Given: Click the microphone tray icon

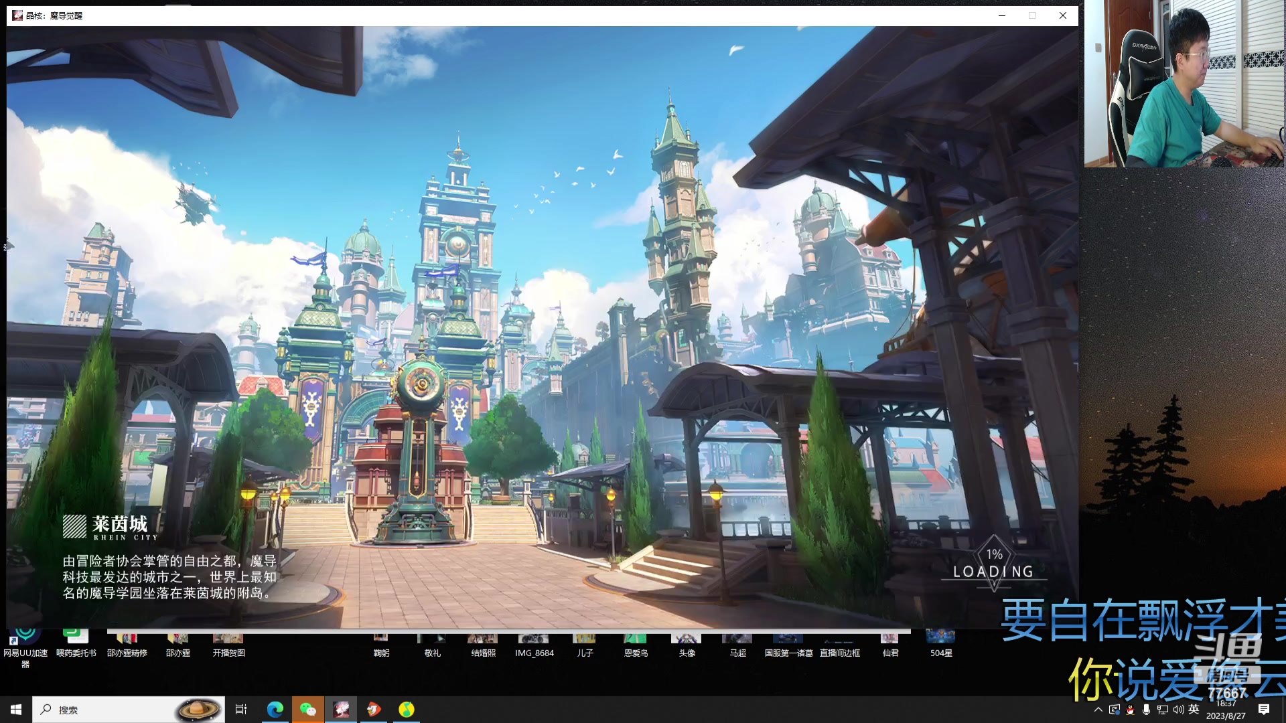Looking at the screenshot, I should click(x=1147, y=710).
